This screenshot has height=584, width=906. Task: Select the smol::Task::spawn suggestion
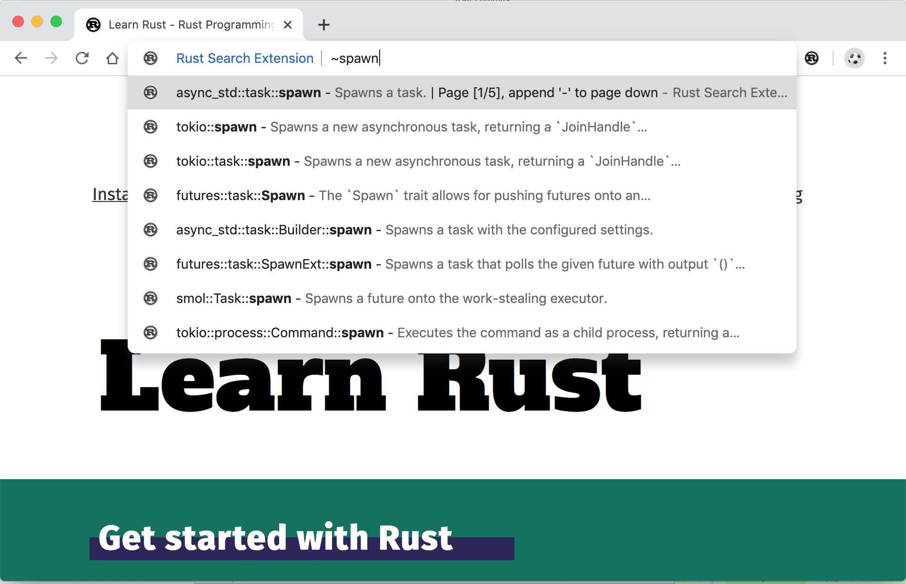coord(462,298)
